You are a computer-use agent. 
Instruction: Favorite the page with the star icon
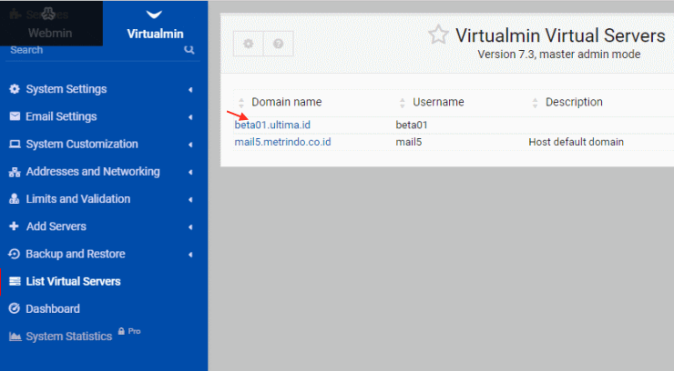pyautogui.click(x=438, y=35)
